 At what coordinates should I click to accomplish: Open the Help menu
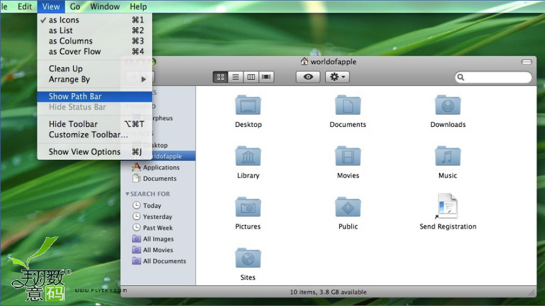(x=138, y=7)
